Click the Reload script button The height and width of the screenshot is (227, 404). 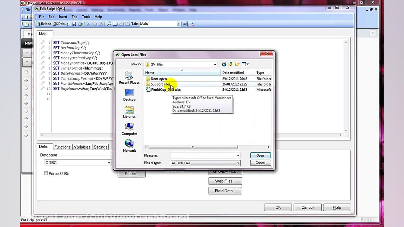click(x=44, y=24)
